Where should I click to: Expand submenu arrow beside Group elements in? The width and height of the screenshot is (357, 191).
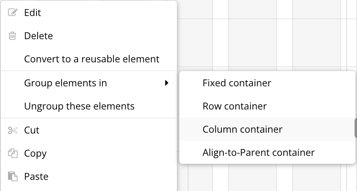point(166,83)
